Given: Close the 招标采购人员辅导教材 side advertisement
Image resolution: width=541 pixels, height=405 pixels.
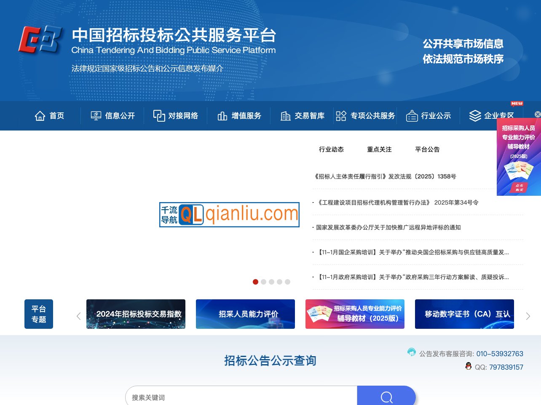Looking at the screenshot, I should 537,114.
